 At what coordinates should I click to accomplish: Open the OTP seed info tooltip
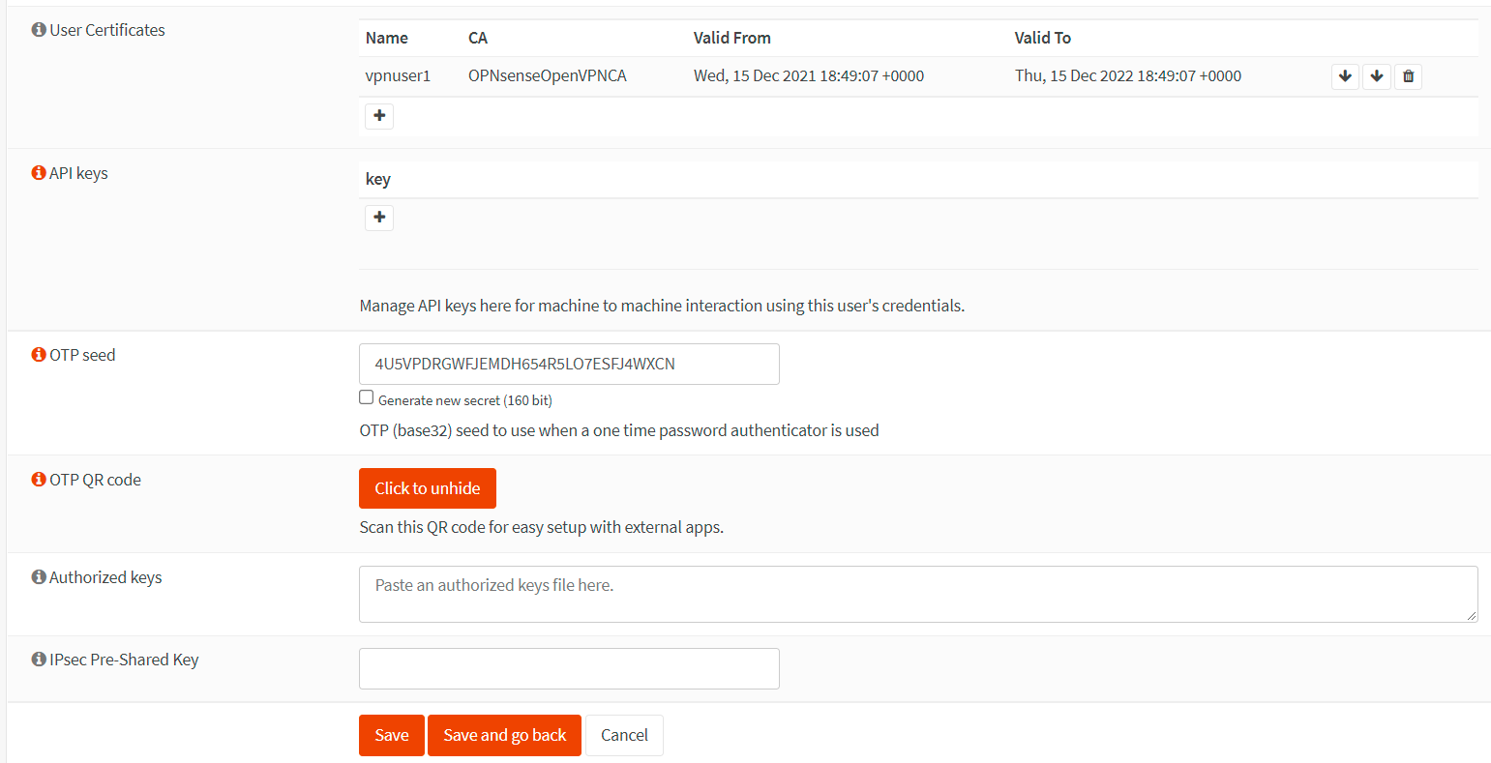pos(38,354)
